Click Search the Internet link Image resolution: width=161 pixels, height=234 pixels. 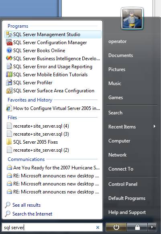click(x=32, y=214)
